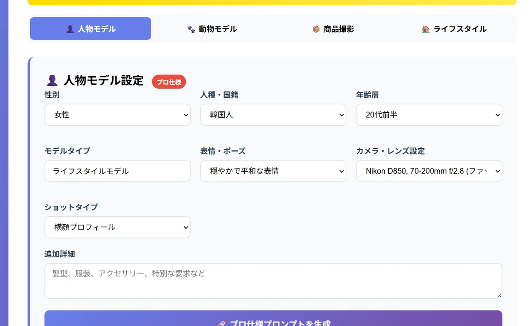Switch to the 人物モデル tab
The height and width of the screenshot is (326, 532).
[x=90, y=29]
